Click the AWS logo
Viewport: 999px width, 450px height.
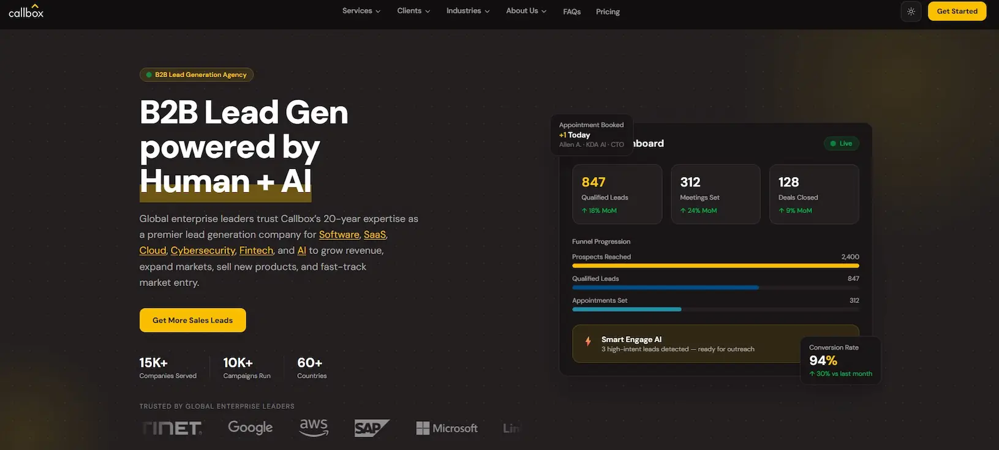[314, 427]
